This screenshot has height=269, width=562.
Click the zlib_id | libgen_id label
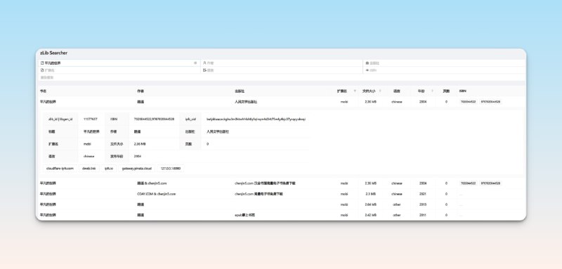pyautogui.click(x=60, y=119)
